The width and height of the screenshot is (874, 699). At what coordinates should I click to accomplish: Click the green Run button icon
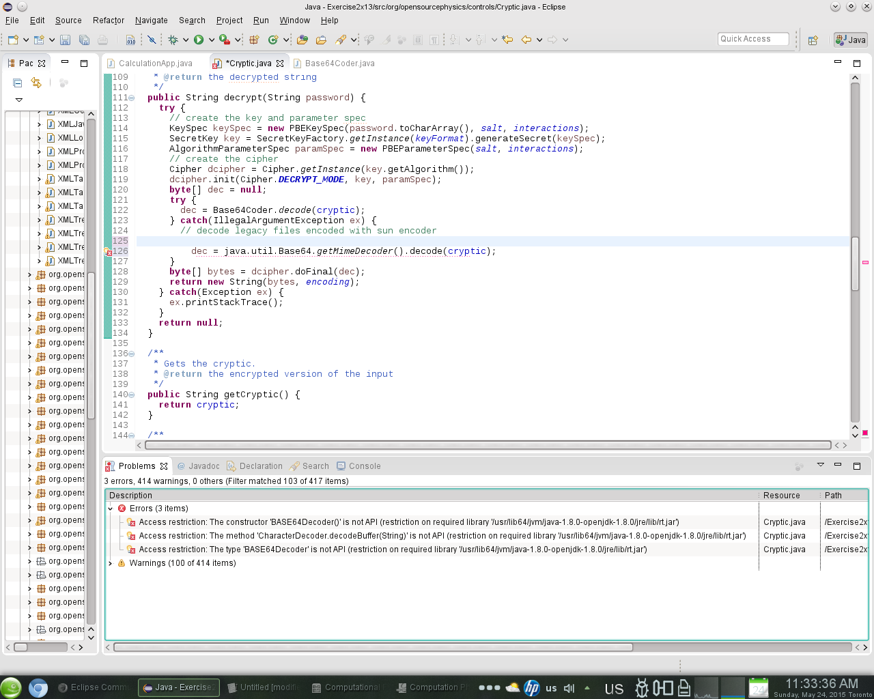click(x=199, y=40)
